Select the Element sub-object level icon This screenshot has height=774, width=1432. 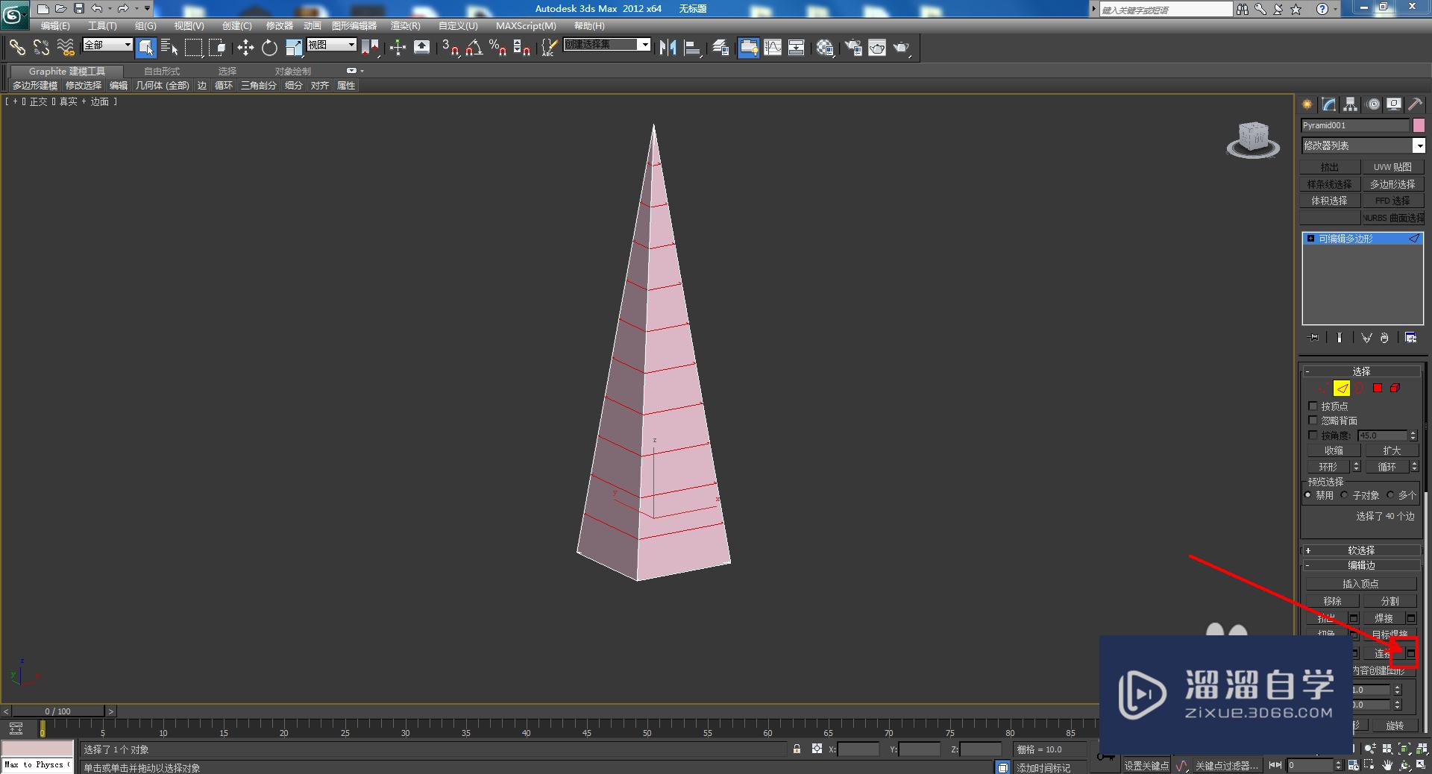coord(1395,388)
